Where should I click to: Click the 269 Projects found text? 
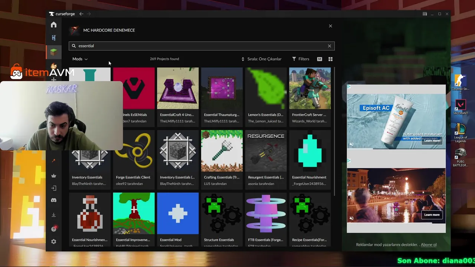pyautogui.click(x=164, y=59)
